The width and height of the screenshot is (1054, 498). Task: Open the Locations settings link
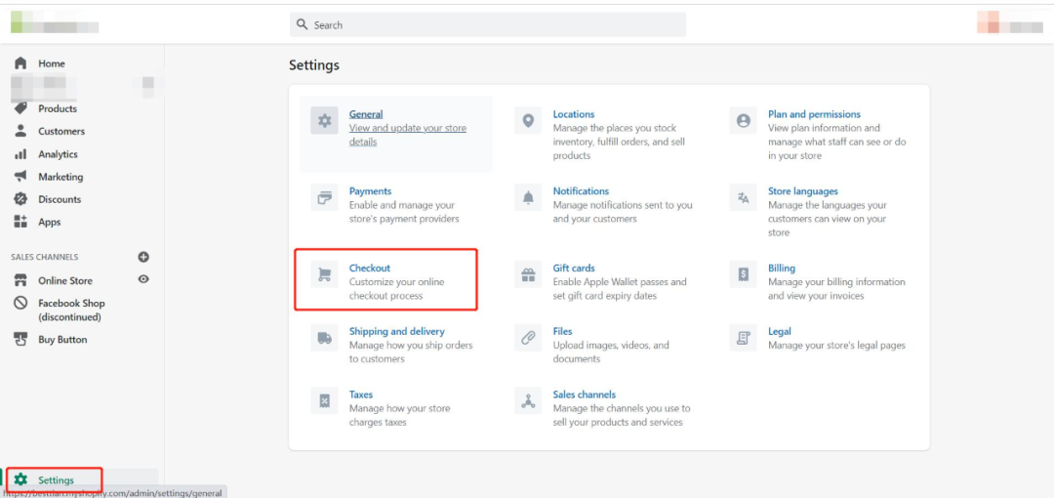(574, 114)
